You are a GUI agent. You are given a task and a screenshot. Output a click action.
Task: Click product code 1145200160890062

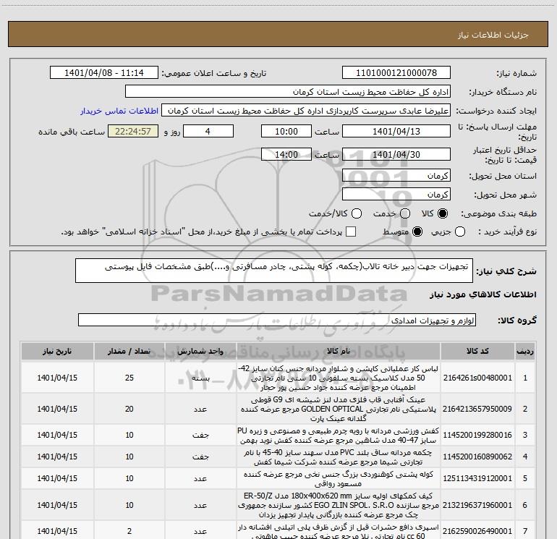477,457
